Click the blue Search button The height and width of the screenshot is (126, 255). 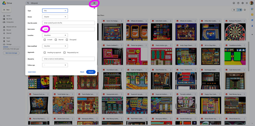(91, 72)
